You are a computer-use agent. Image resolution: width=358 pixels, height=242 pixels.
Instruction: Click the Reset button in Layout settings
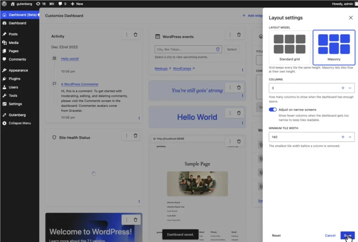tap(276, 235)
